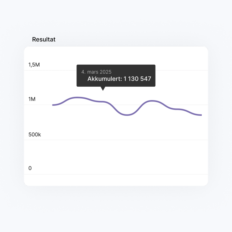Click the 1M y-axis label

(32, 99)
